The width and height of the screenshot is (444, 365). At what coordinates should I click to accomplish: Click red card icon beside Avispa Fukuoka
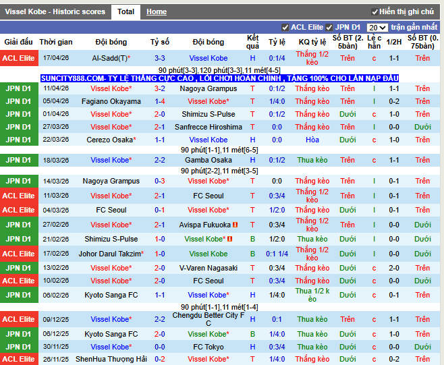point(235,225)
